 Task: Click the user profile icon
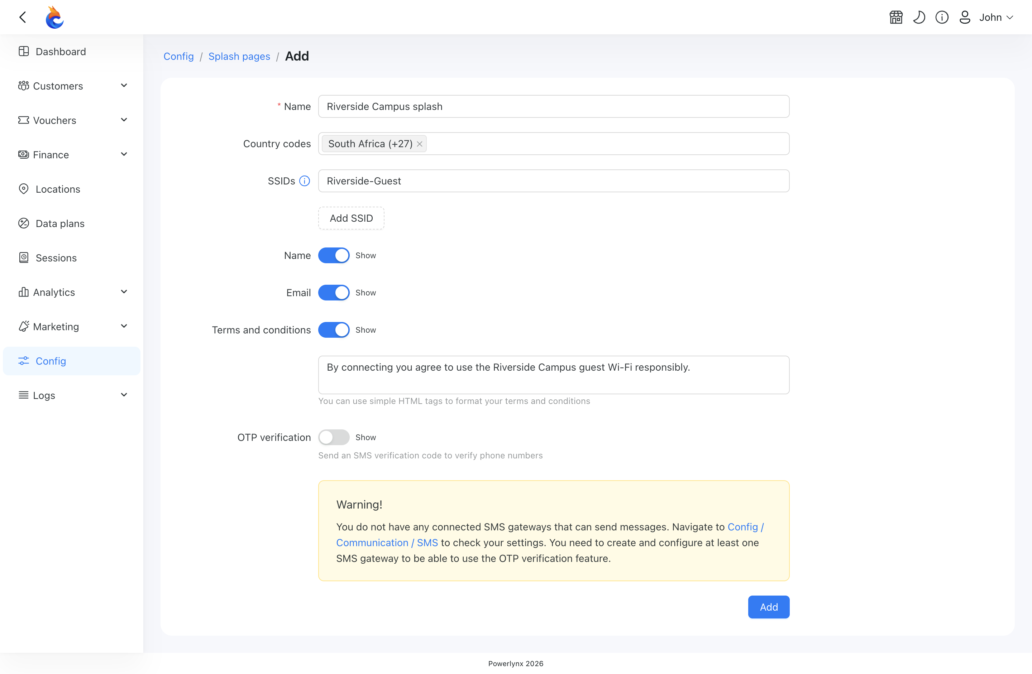(965, 17)
